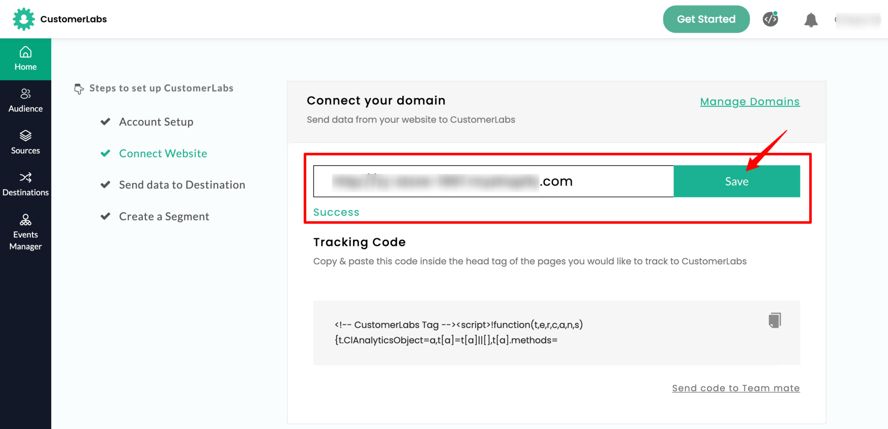888x429 pixels.
Task: Open the developer code icon in top bar
Action: [x=770, y=19]
